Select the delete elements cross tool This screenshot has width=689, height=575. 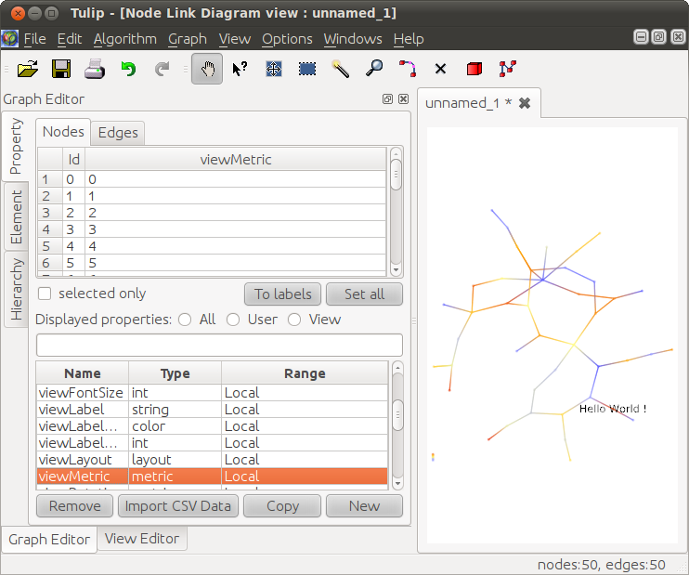(440, 69)
